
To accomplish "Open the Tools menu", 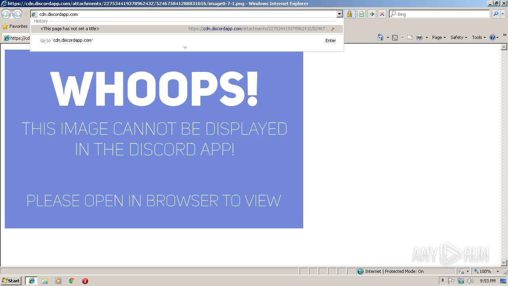I will pos(479,37).
